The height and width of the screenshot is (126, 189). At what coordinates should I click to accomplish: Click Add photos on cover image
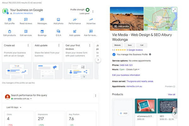pos(122,26)
